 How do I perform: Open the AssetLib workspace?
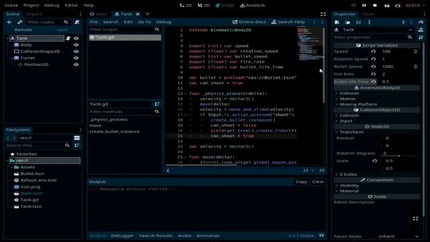click(253, 5)
